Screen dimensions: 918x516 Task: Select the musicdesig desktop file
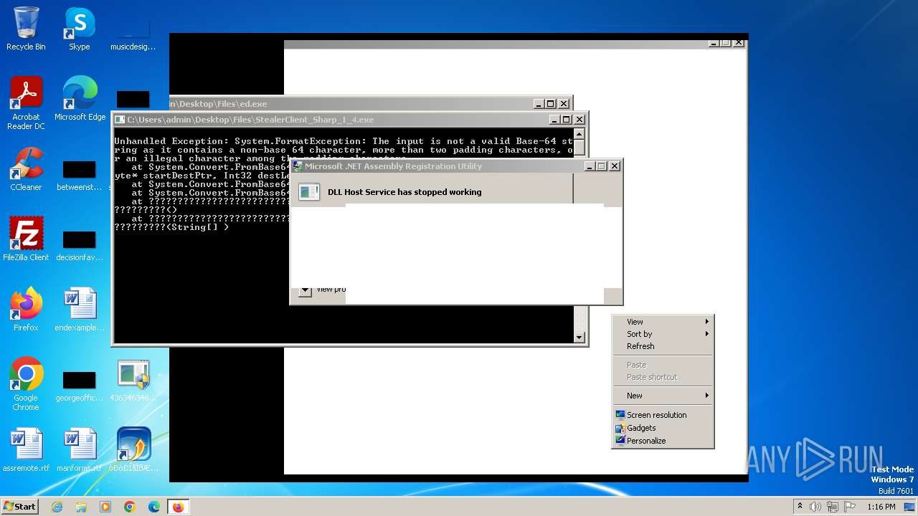pyautogui.click(x=133, y=34)
